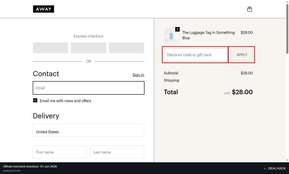Focus the Last name field

[x=117, y=152]
